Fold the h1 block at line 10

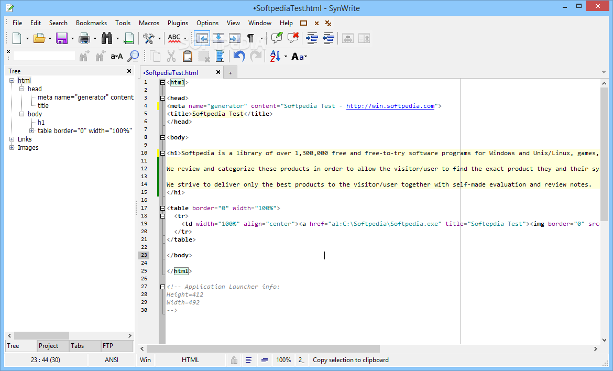click(162, 153)
